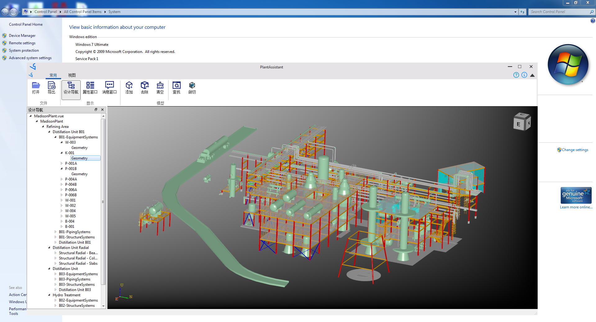Image resolution: width=596 pixels, height=322 pixels.
Task: Go to Control Panel Home
Action: coord(26,24)
